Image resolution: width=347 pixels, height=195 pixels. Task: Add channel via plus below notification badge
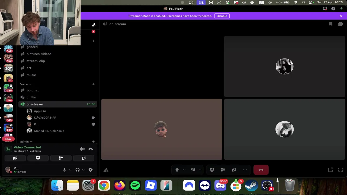click(93, 41)
